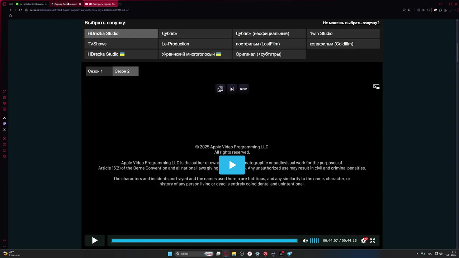
Task: Click the taskbar Поиск search box
Action: click(x=194, y=254)
